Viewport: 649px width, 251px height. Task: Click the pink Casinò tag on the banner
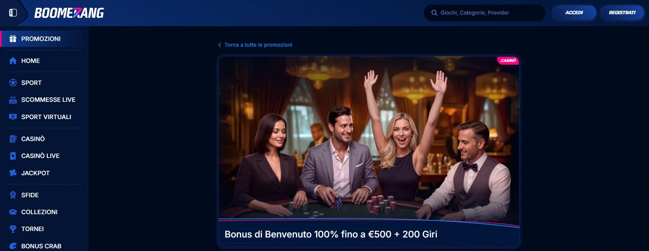tap(508, 61)
